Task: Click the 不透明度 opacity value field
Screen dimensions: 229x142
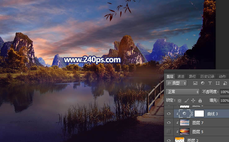Action: (224, 92)
